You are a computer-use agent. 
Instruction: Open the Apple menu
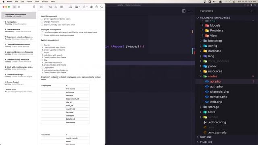4,2
